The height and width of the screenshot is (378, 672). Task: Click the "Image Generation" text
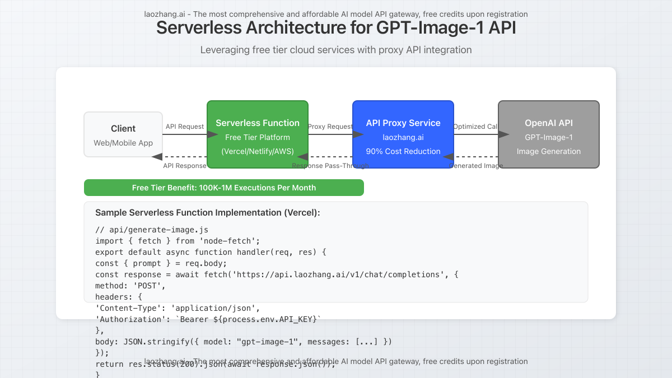click(x=549, y=151)
